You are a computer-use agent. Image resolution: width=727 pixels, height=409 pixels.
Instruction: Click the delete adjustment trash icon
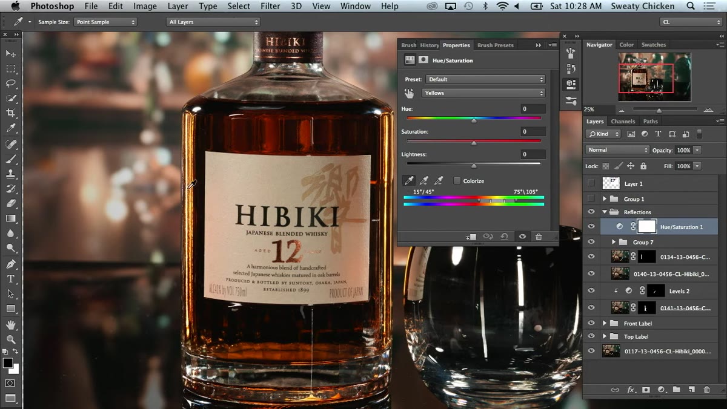click(x=539, y=237)
